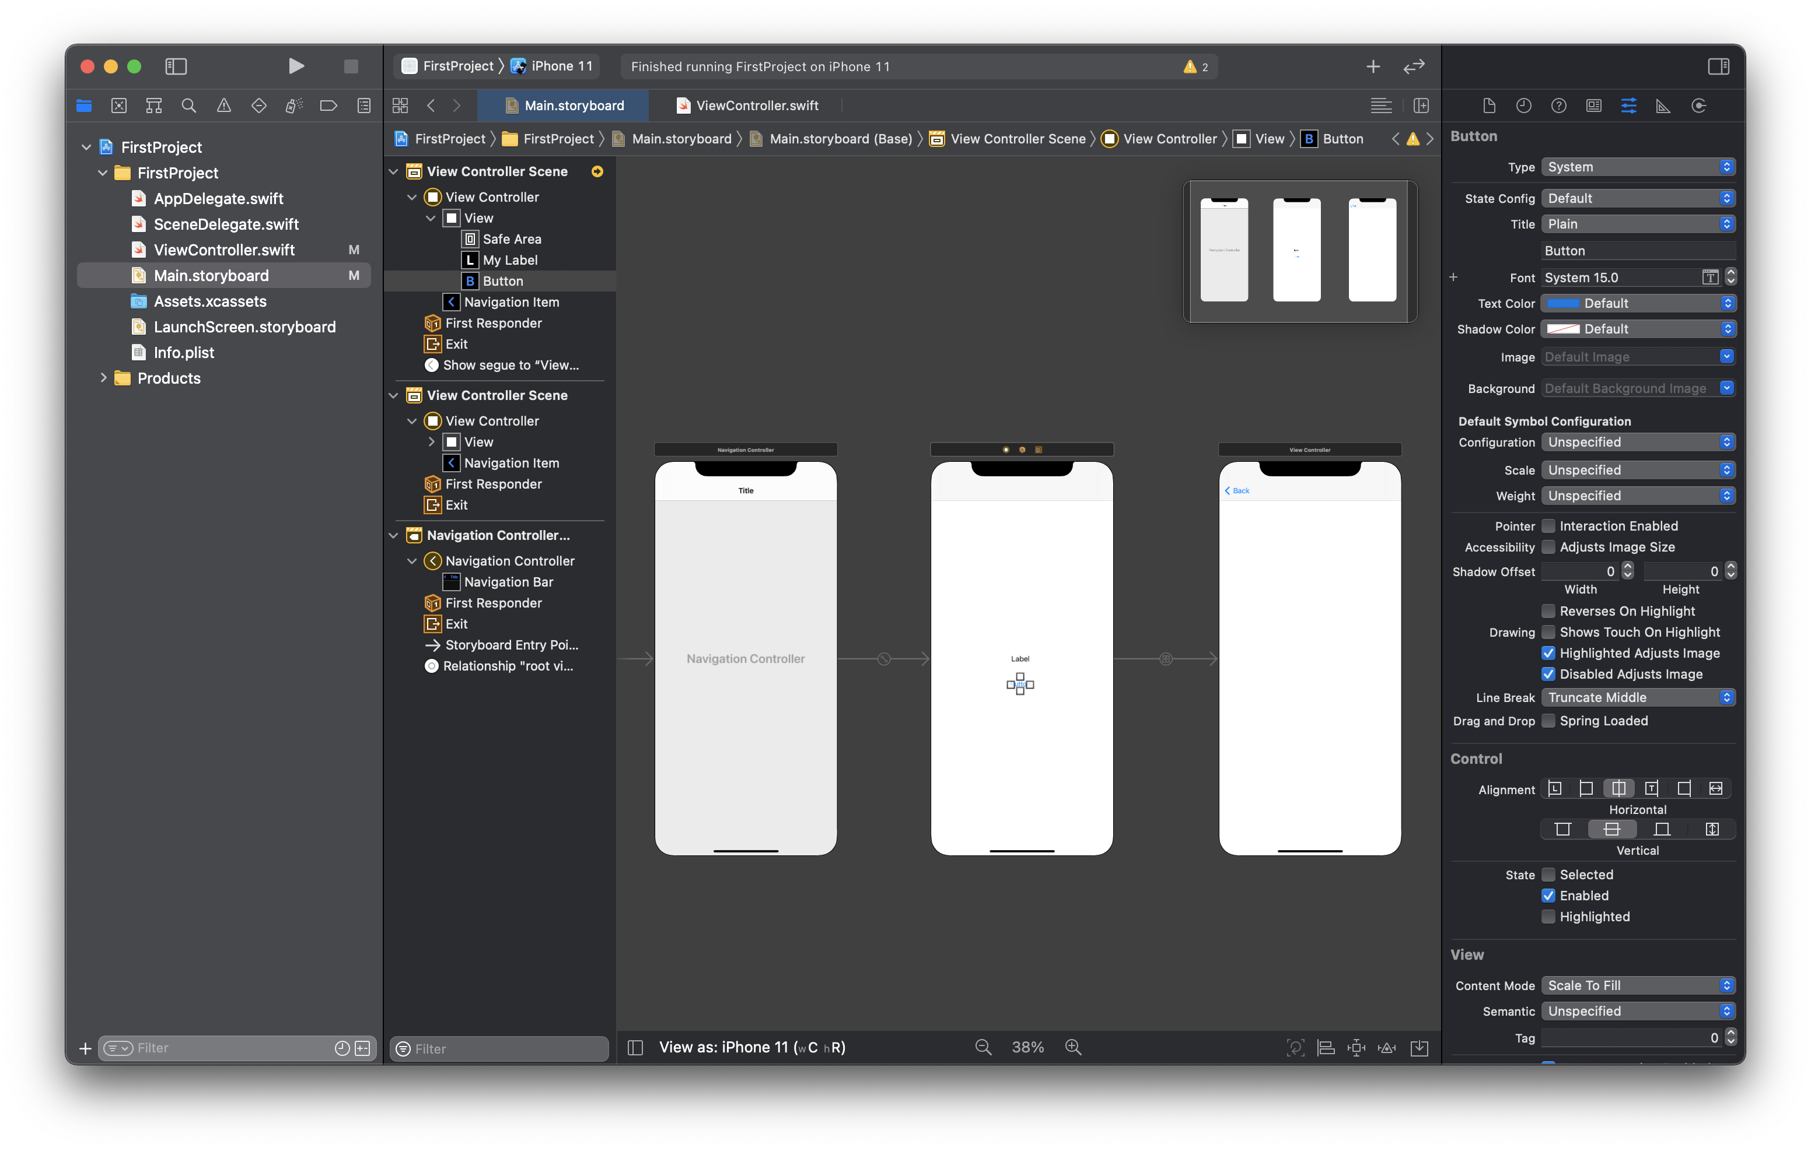Screen dimensions: 1811x1151
Task: Open the library with plus button
Action: click(1372, 66)
